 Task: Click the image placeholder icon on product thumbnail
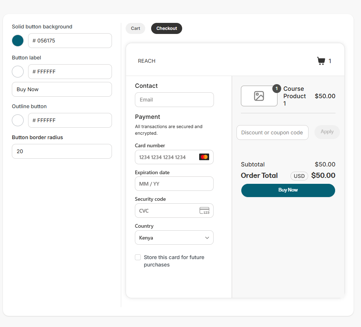[x=259, y=96]
